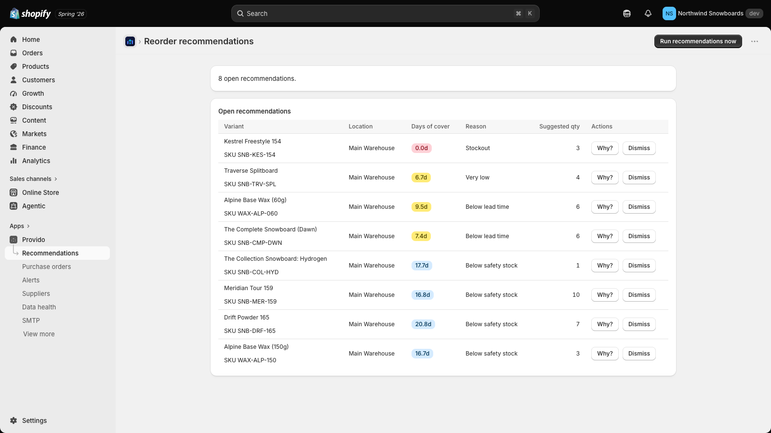Click Run recommendations now
The height and width of the screenshot is (433, 771).
point(698,41)
